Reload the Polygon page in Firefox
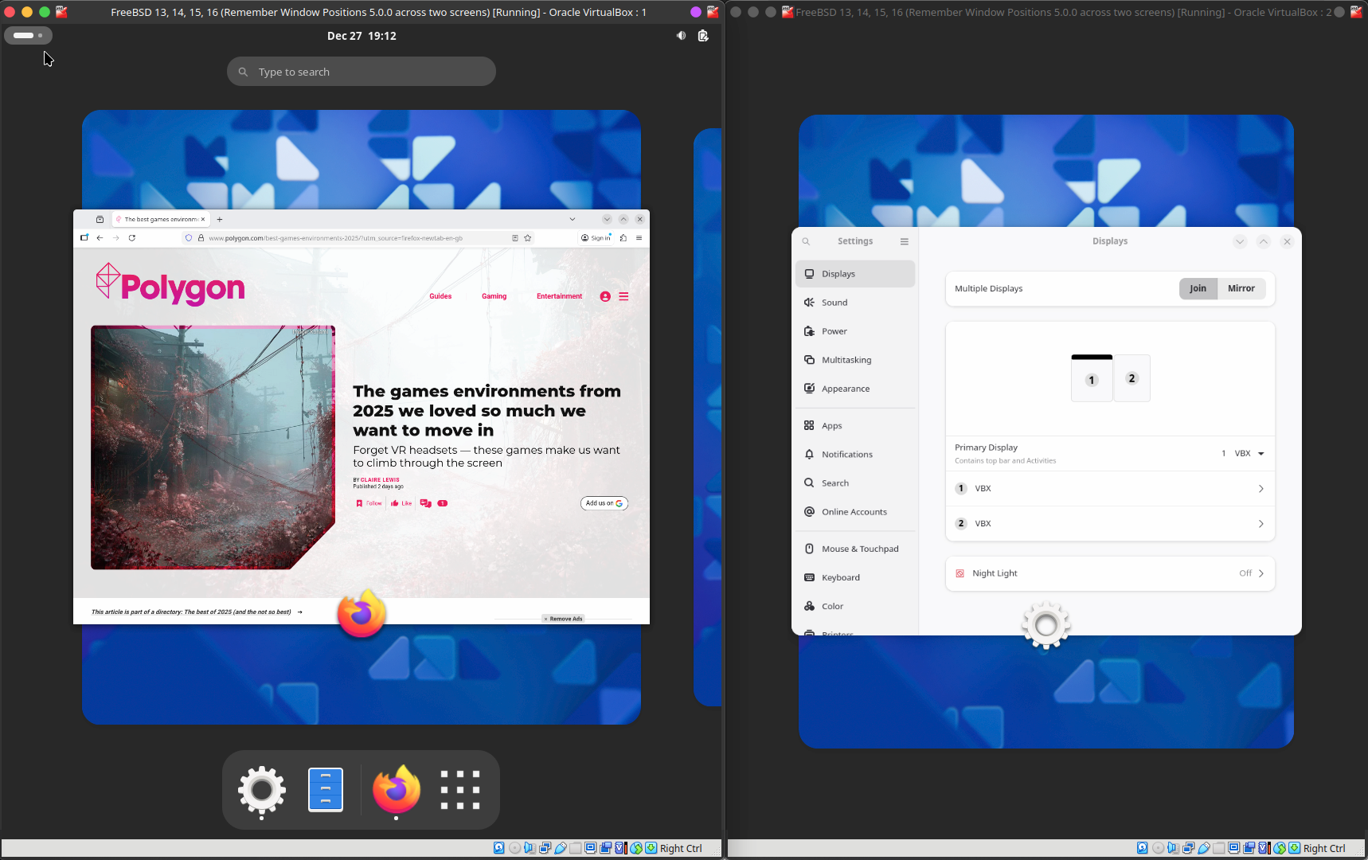This screenshot has width=1368, height=860. (132, 238)
